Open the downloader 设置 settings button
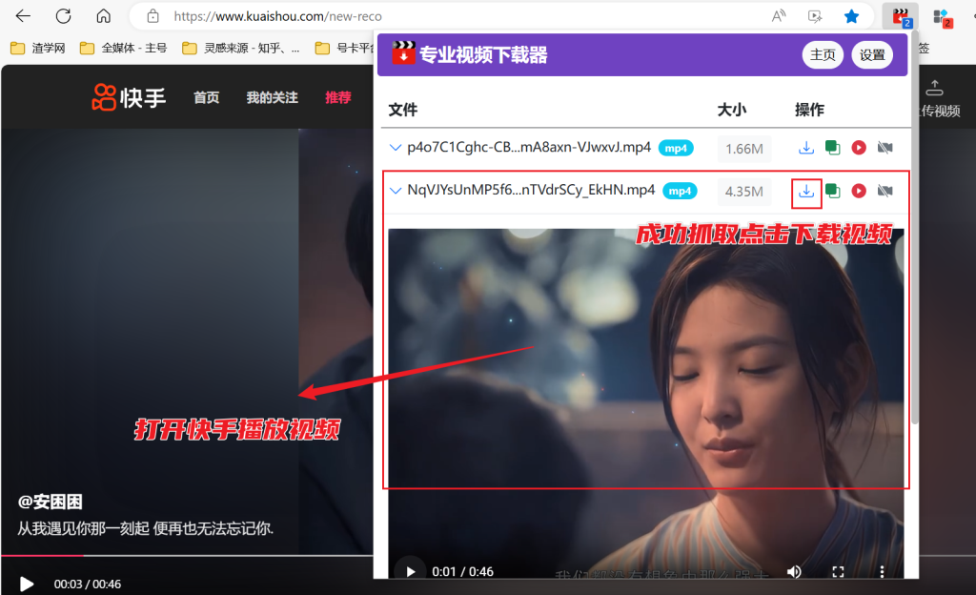 point(871,55)
